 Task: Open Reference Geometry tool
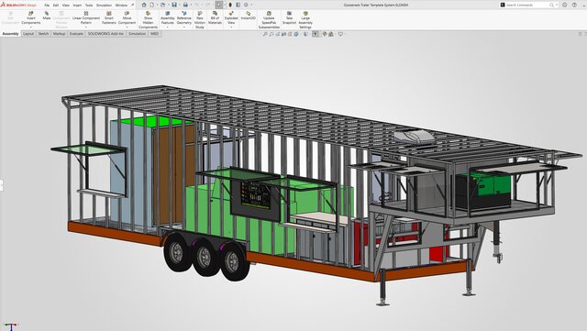pos(183,18)
